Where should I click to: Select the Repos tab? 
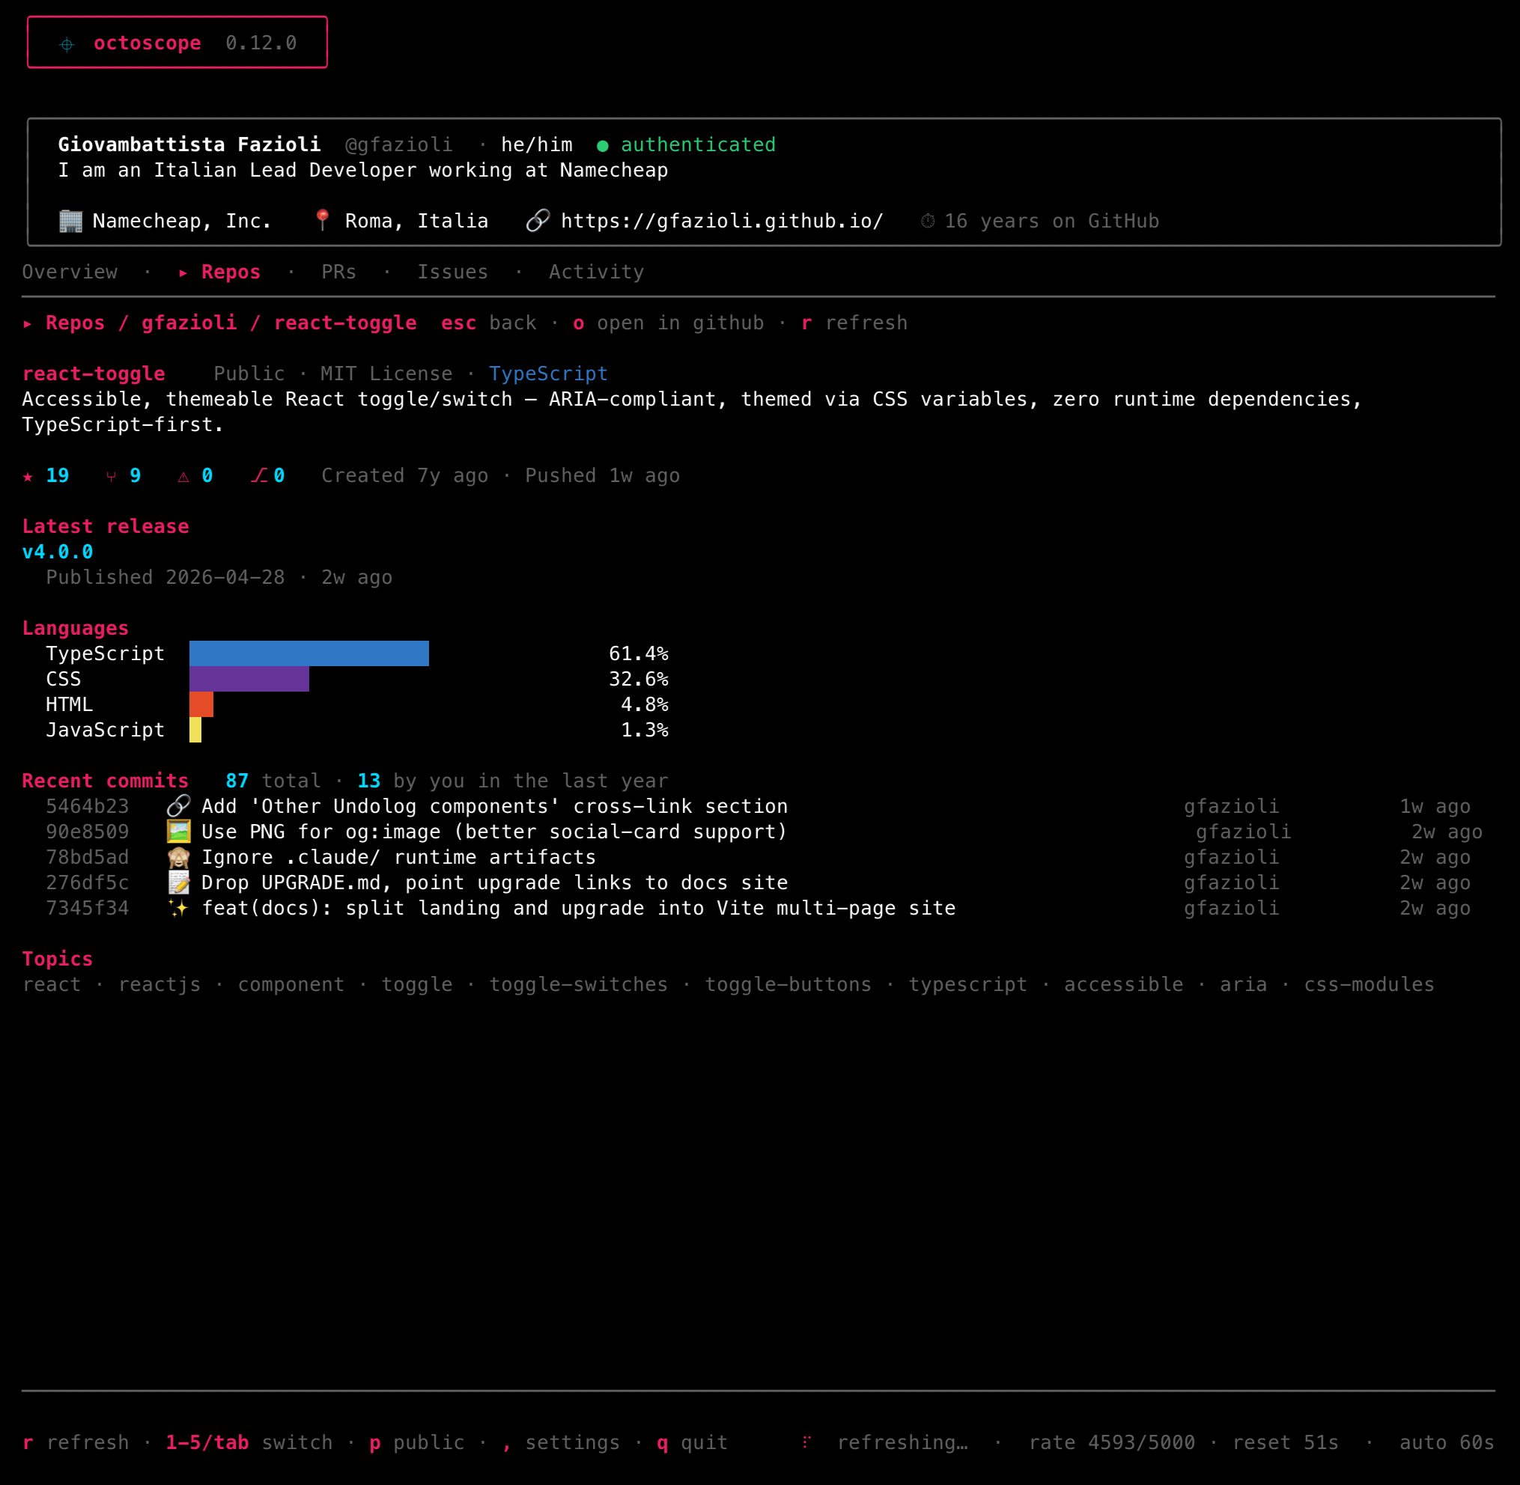tap(231, 272)
